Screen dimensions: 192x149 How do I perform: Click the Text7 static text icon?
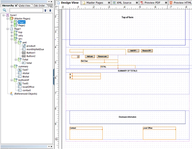pyautogui.click(x=20, y=70)
